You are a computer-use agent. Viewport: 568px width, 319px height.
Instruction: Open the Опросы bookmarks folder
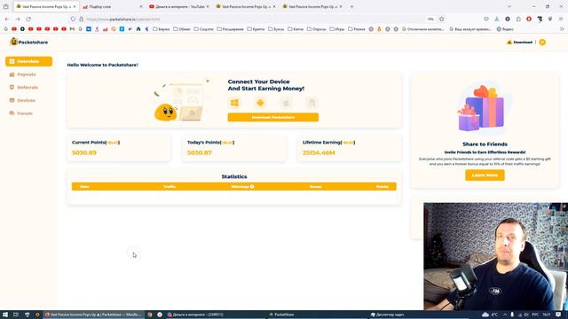click(x=317, y=29)
